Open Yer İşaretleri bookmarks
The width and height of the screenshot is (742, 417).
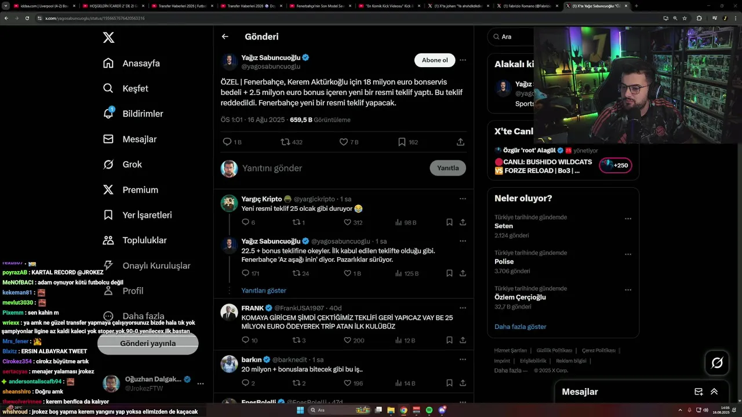(x=137, y=215)
